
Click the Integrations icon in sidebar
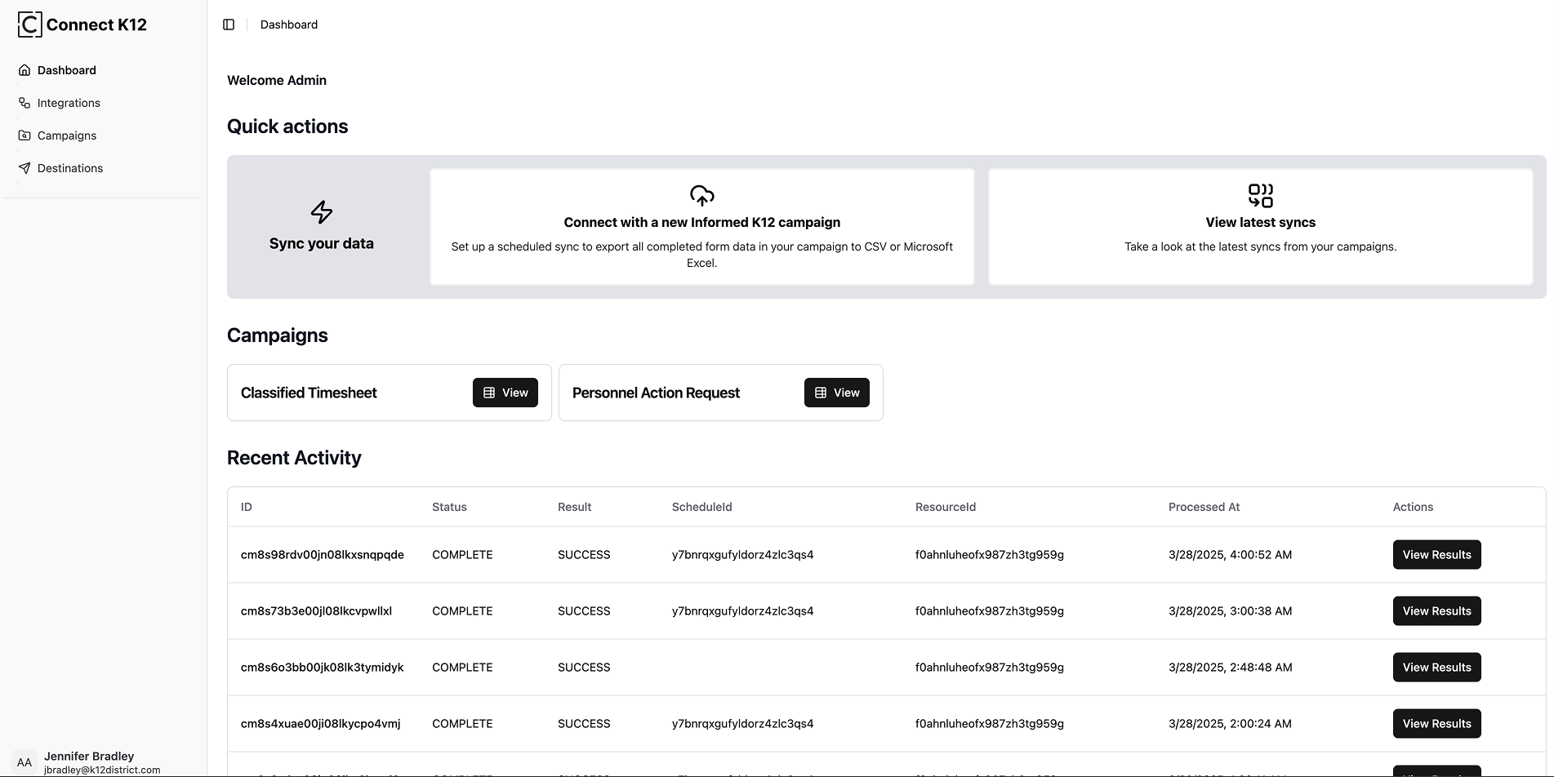point(24,103)
